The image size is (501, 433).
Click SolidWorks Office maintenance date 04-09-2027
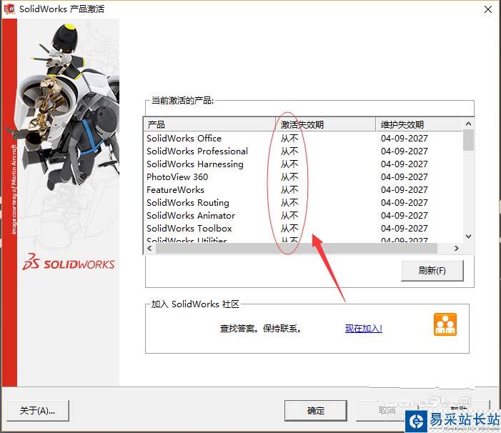pos(405,139)
